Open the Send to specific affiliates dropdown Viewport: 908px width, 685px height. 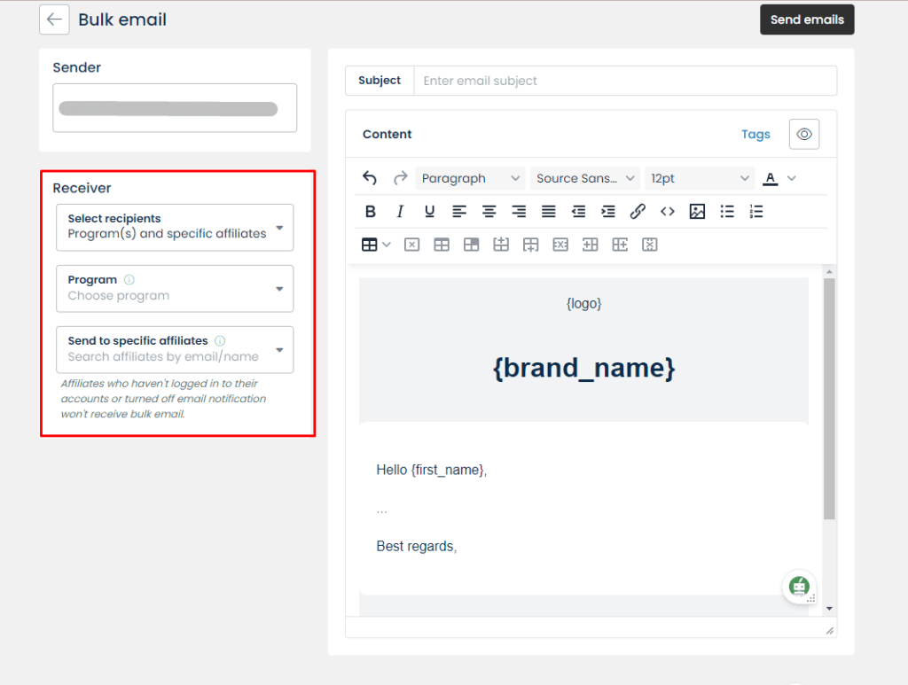click(x=175, y=349)
